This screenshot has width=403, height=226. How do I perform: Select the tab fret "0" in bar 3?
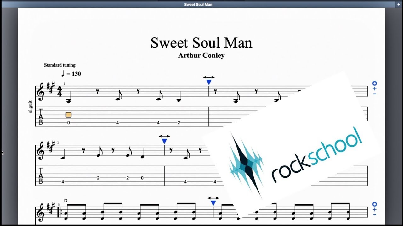click(142, 178)
